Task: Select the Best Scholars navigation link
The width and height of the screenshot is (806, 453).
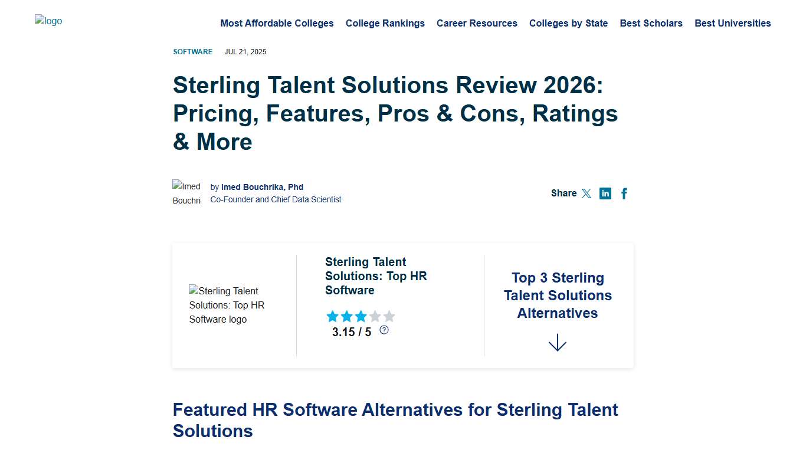Action: (651, 23)
